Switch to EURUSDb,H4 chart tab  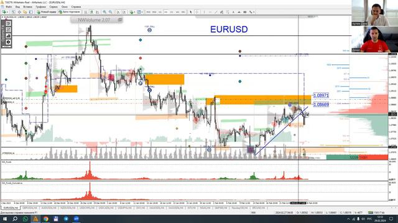pyautogui.click(x=11, y=208)
